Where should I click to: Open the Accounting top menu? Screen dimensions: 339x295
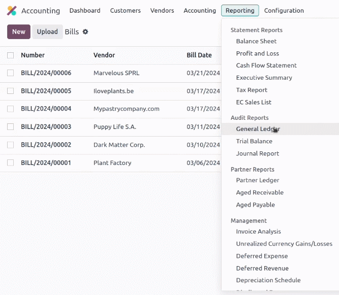click(200, 11)
